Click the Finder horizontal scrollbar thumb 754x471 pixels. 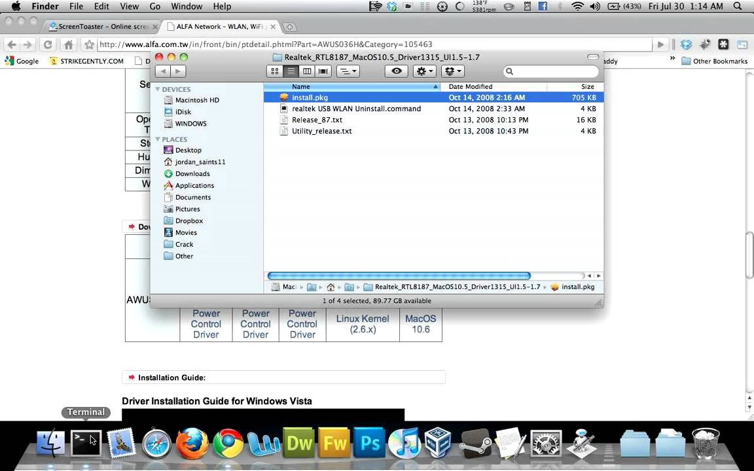(399, 276)
